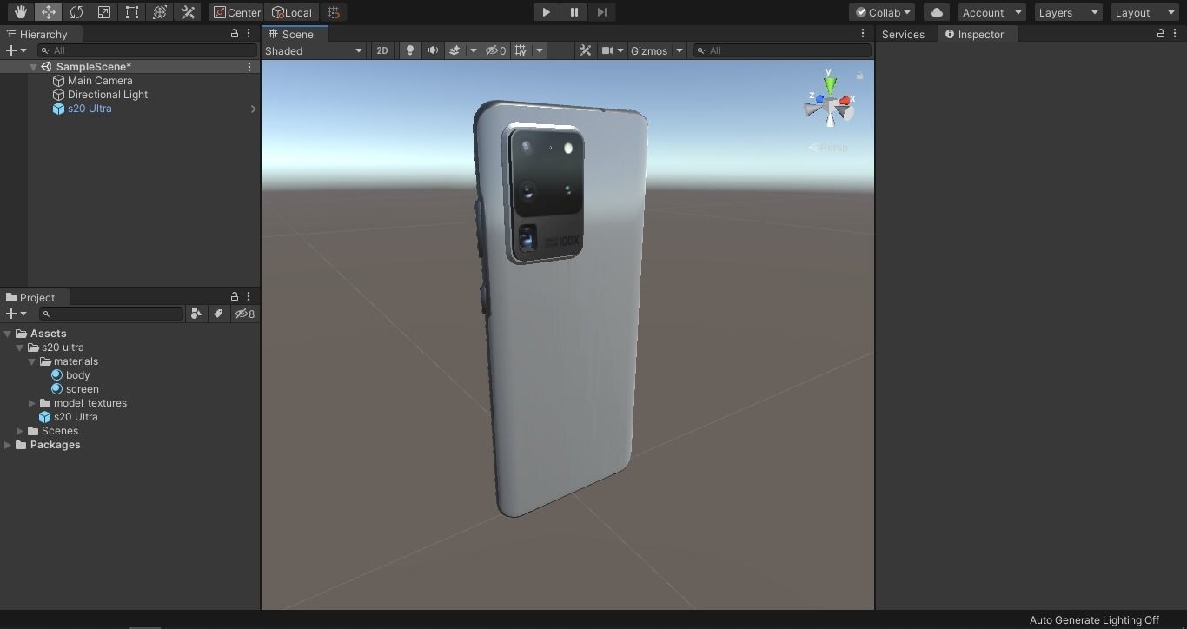1187x629 pixels.
Task: Open Hierarchy create (+) dropdown
Action: tap(16, 50)
